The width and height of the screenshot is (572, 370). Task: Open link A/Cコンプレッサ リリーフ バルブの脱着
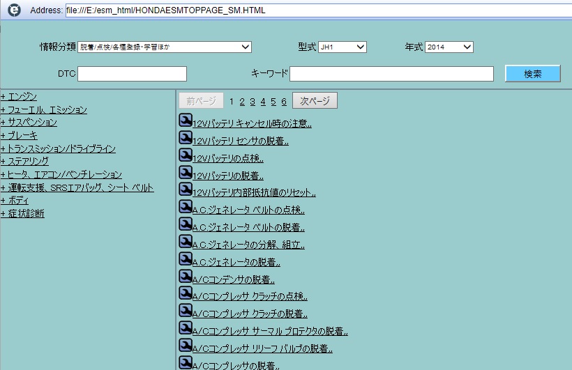[x=262, y=349]
